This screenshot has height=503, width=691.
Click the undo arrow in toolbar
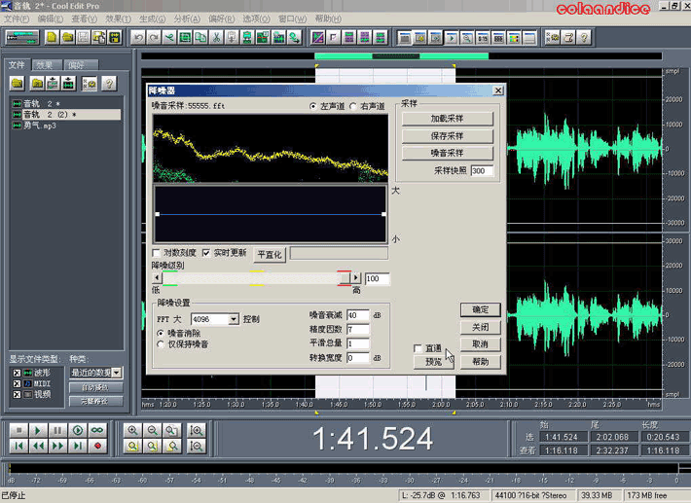(139, 38)
